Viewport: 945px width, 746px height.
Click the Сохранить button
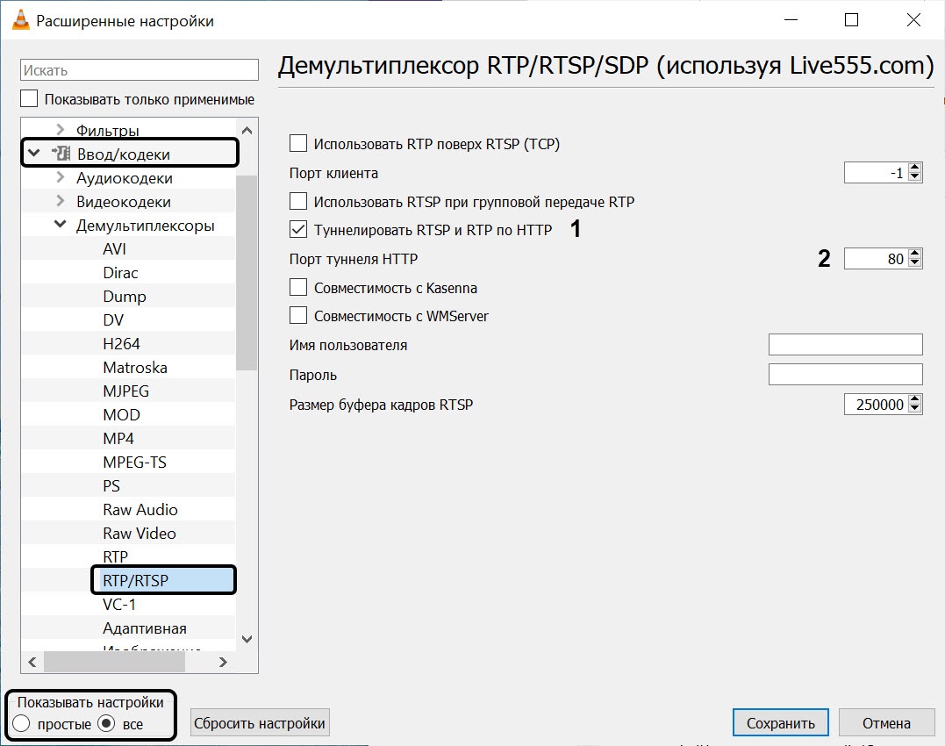(780, 722)
